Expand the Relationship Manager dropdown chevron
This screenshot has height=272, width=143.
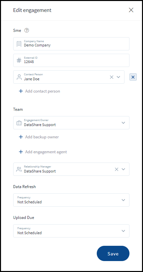123,169
